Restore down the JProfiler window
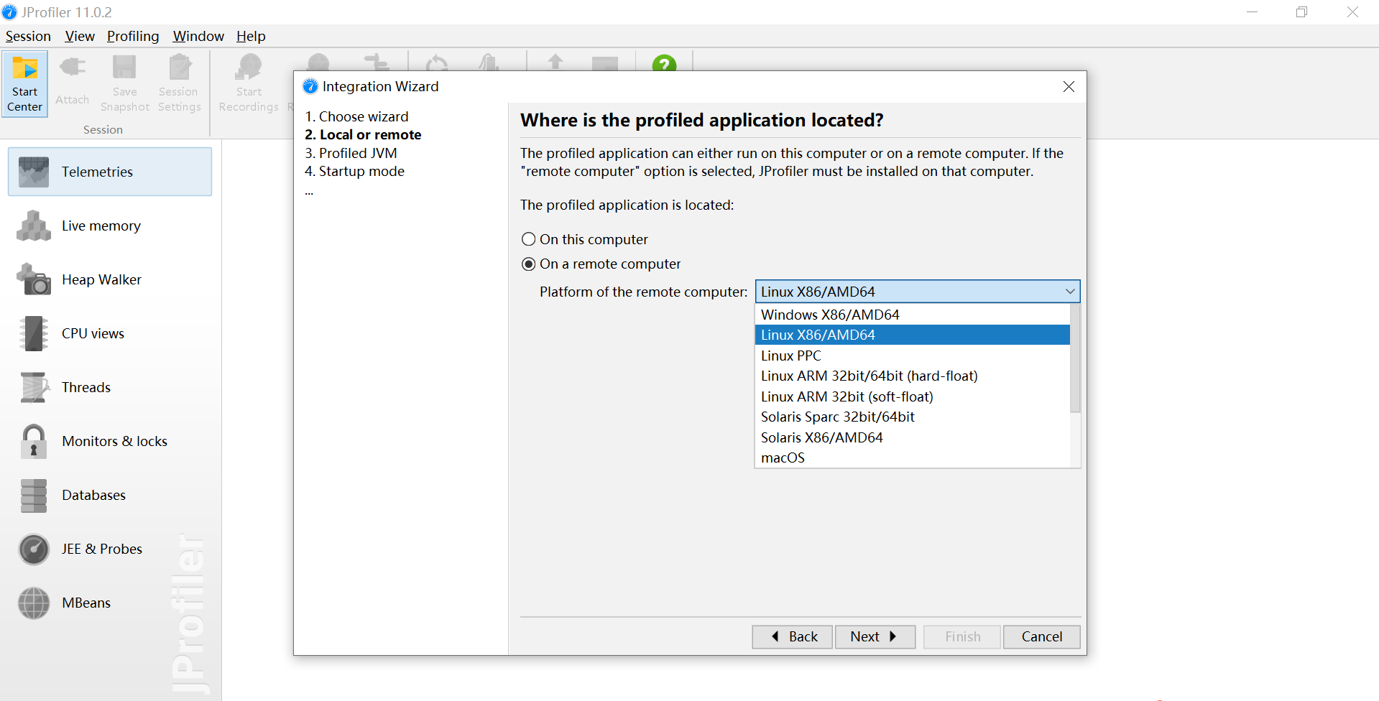The image size is (1379, 701). coord(1301,12)
